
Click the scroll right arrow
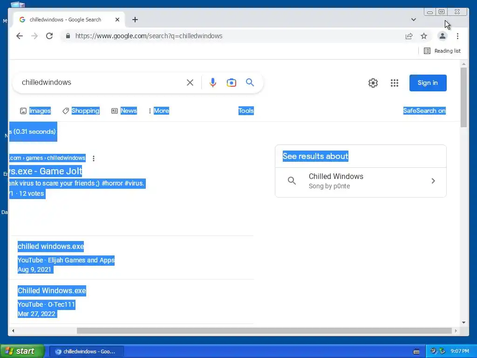pos(456,331)
